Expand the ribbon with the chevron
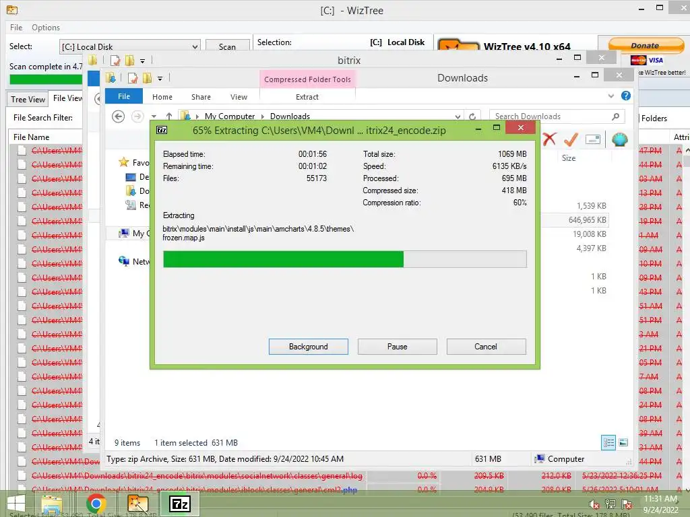The image size is (690, 517). click(x=610, y=96)
